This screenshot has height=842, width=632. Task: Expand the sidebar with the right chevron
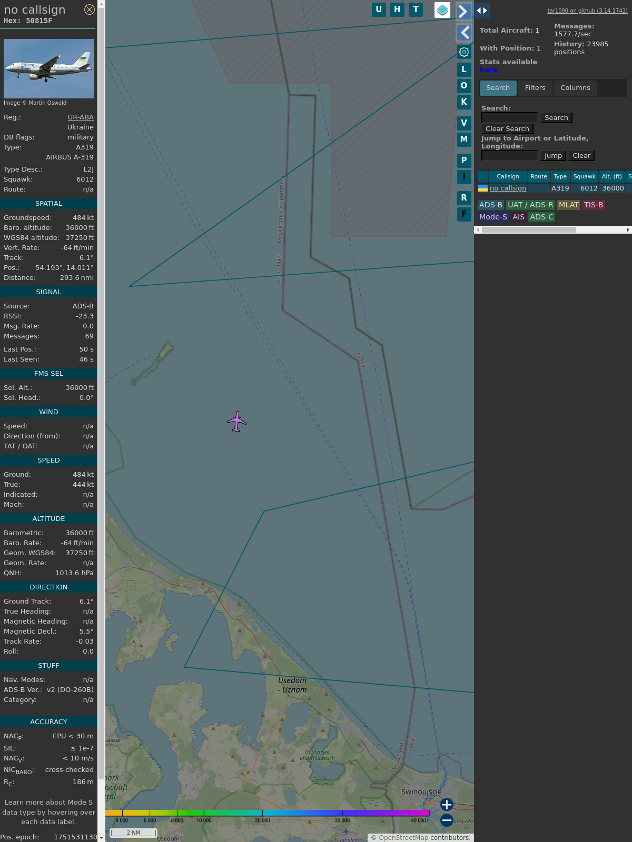pyautogui.click(x=463, y=11)
